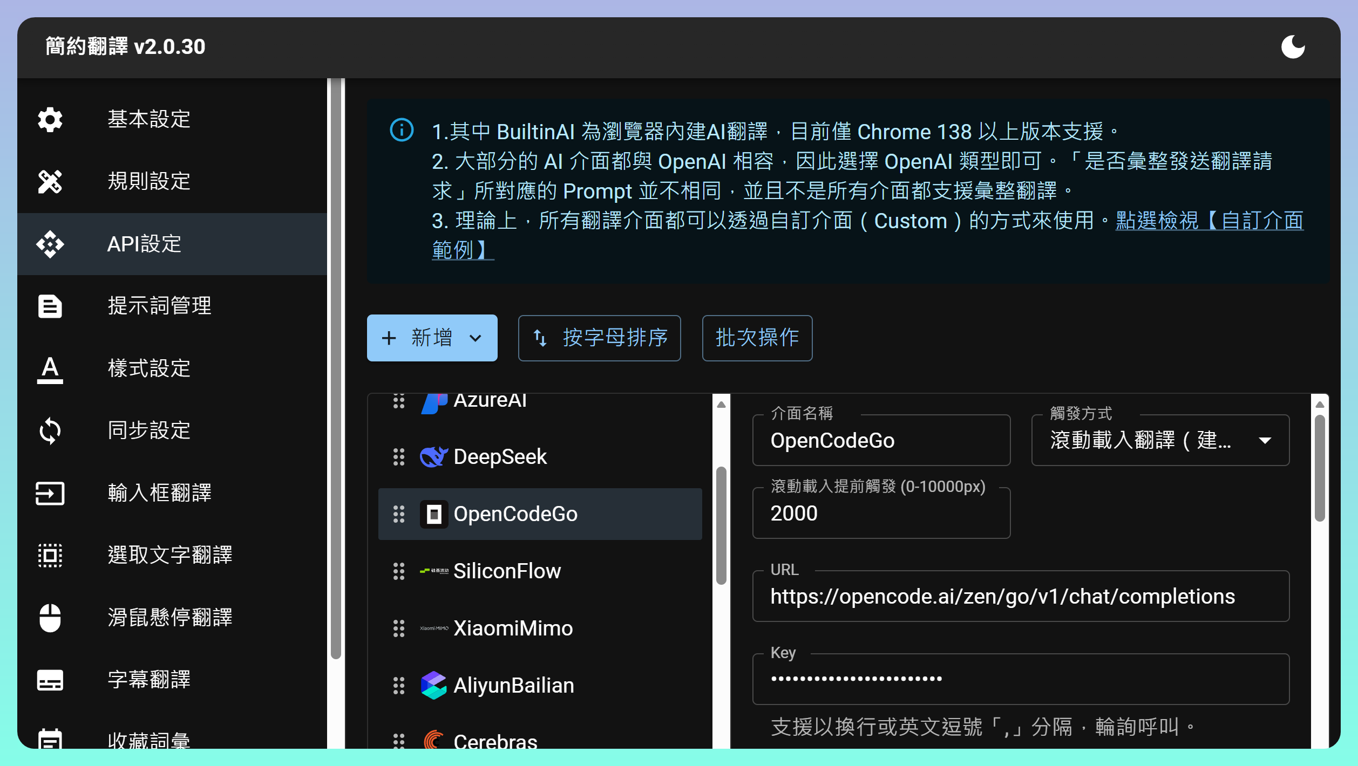Viewport: 1358px width, 766px height.
Task: Navigate to 同步設定
Action: pyautogui.click(x=172, y=430)
